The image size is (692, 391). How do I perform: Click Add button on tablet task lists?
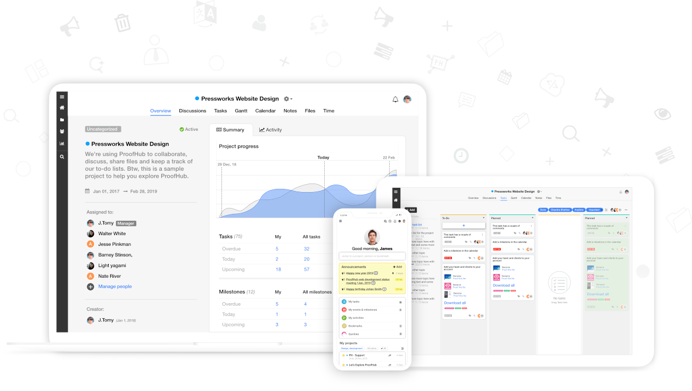(411, 210)
